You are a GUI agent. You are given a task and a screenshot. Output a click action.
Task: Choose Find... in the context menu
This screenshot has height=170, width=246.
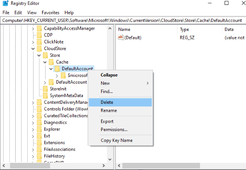(x=120, y=91)
